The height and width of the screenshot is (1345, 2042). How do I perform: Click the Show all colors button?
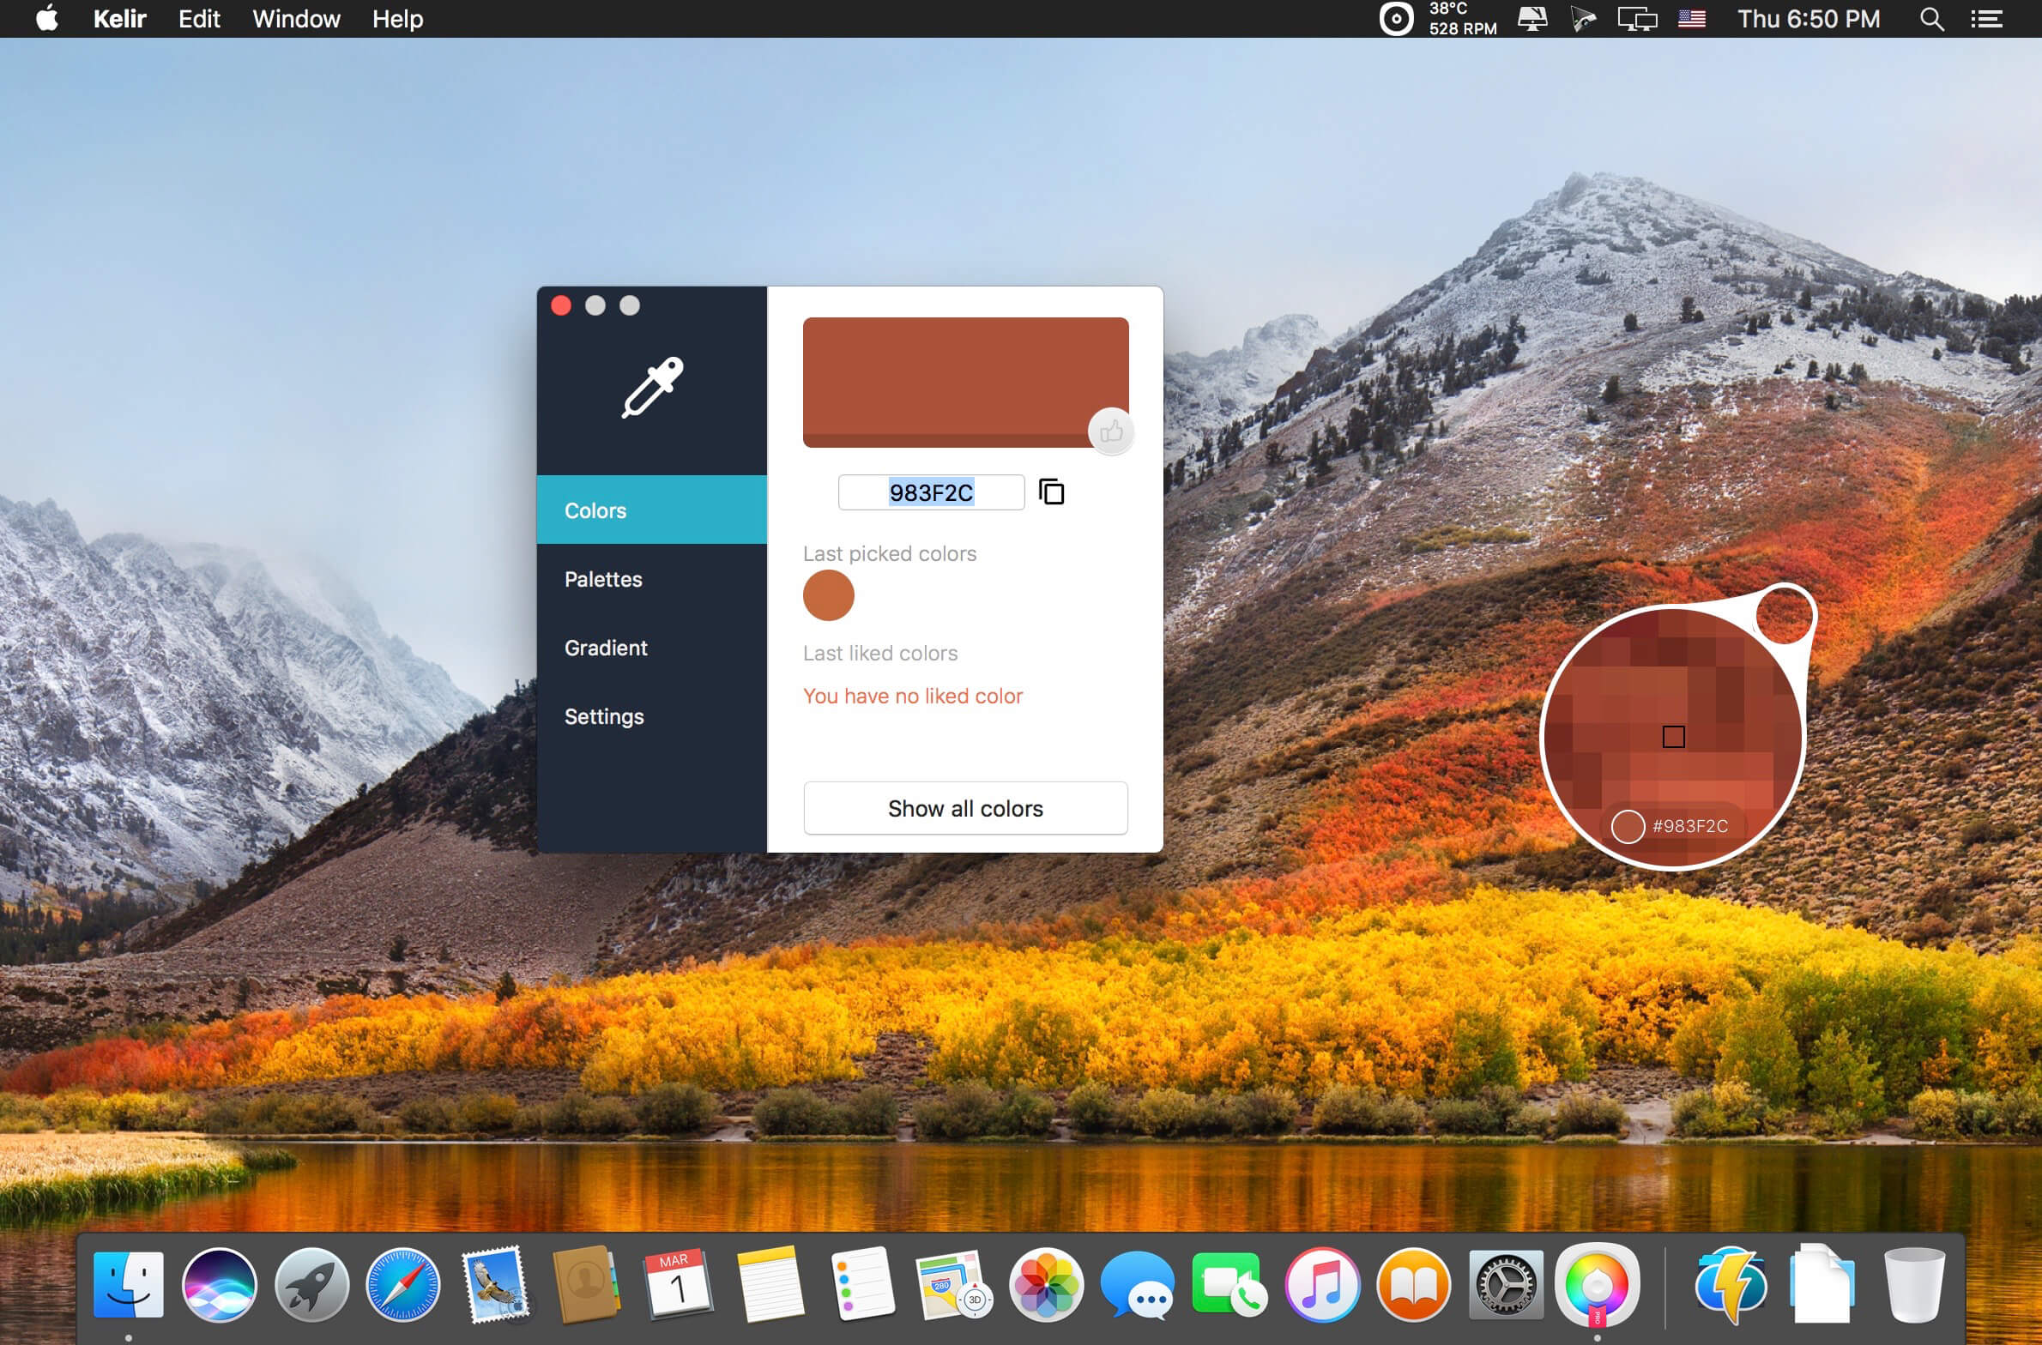point(965,808)
